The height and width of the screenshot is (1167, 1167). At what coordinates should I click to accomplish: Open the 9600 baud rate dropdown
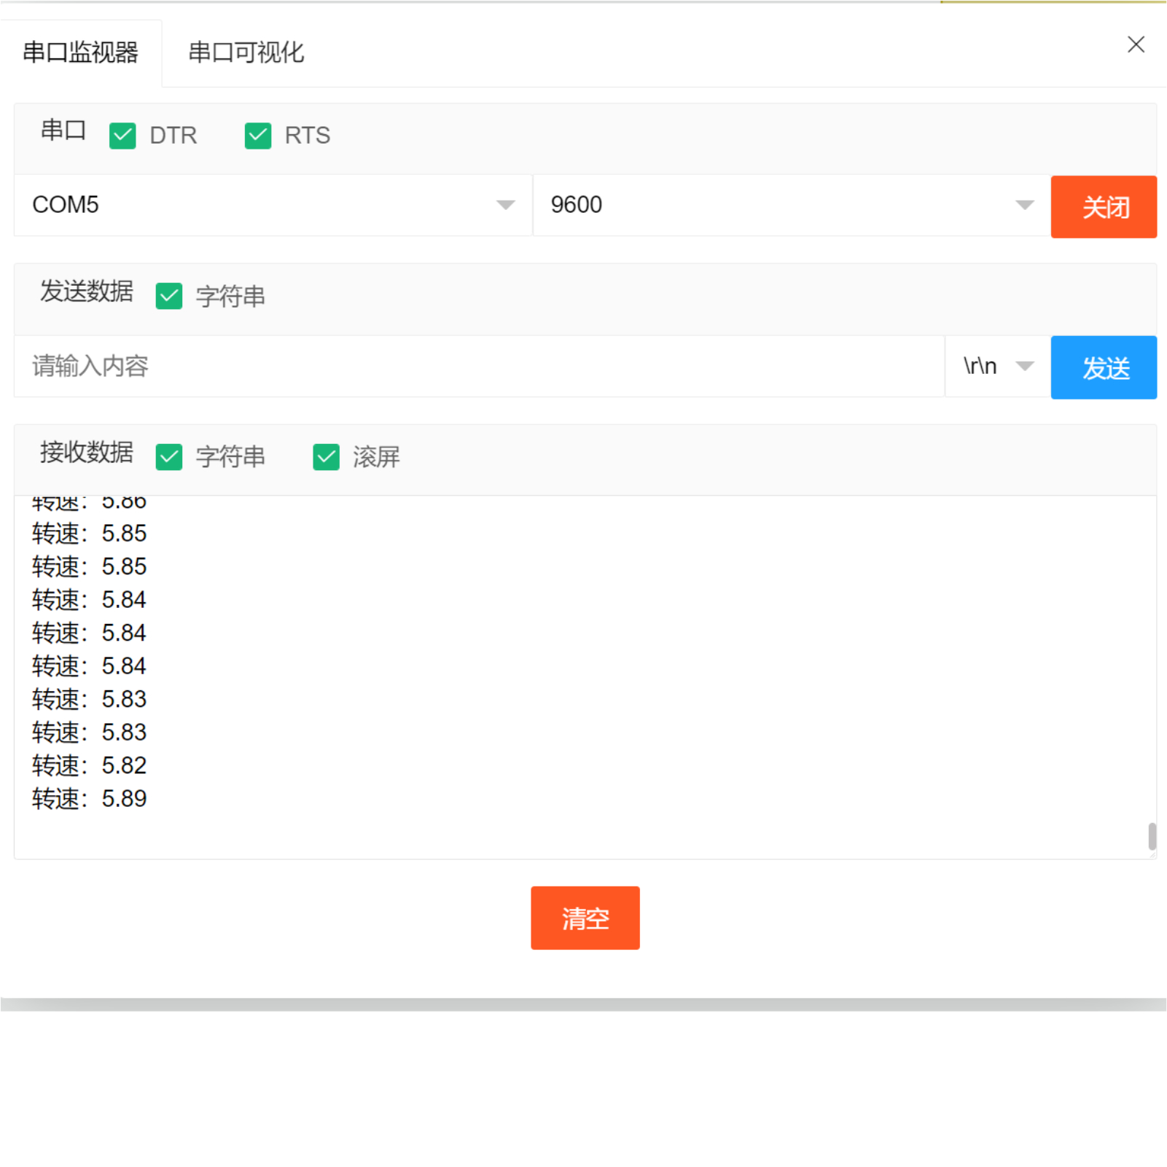tap(787, 206)
